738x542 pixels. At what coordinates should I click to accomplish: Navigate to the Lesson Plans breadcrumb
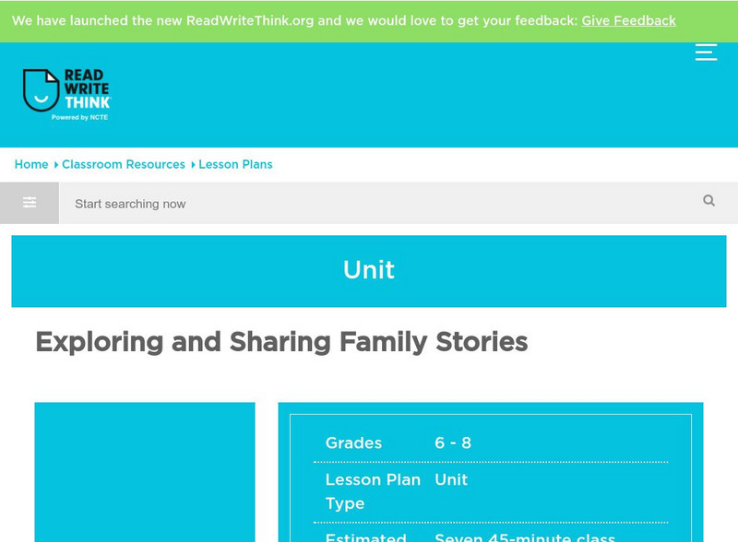tap(235, 165)
